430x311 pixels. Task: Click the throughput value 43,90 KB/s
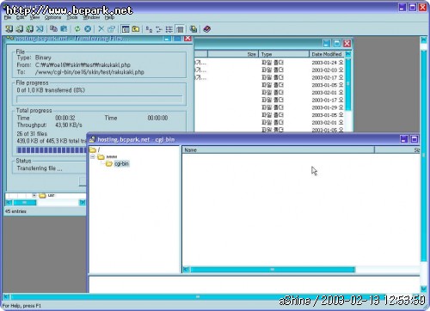[69, 125]
